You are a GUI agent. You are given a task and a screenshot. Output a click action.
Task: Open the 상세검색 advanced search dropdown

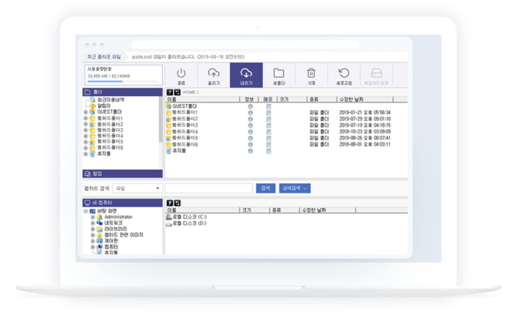[x=295, y=189]
